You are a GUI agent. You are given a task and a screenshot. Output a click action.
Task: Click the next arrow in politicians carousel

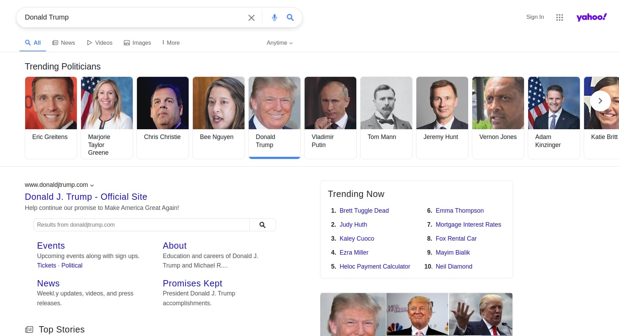pos(600,101)
